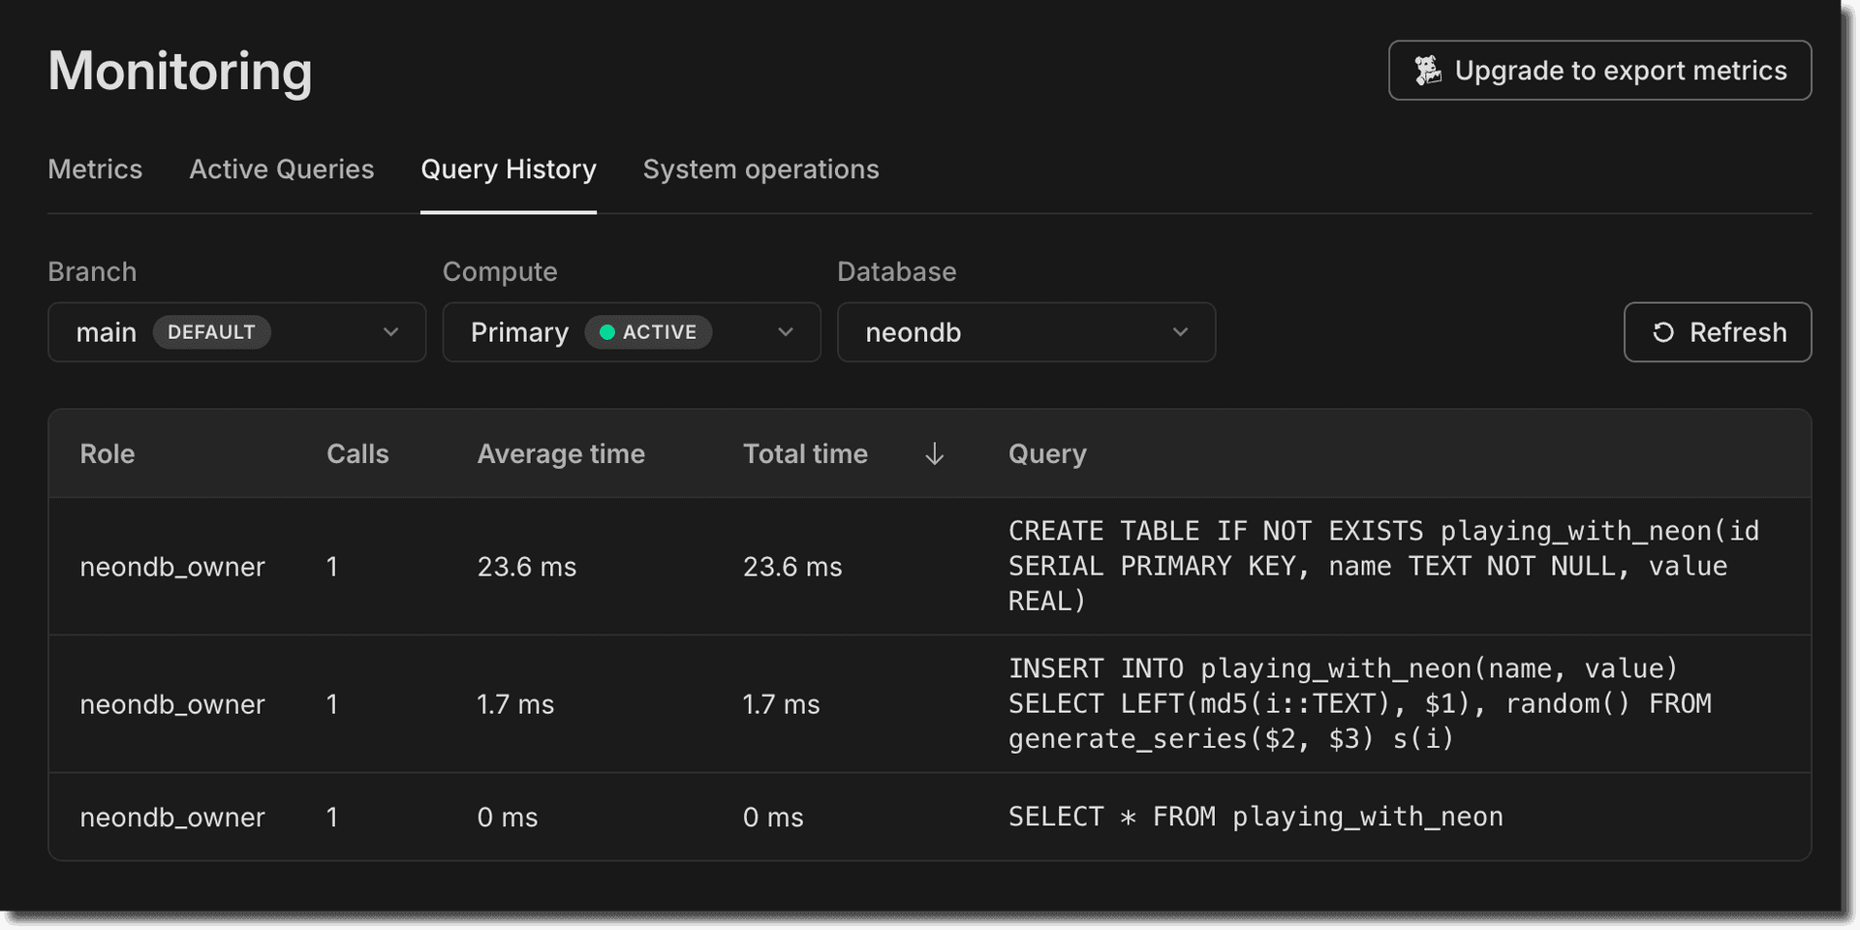Click the sort arrow on Total time column
The height and width of the screenshot is (930, 1860).
point(933,453)
